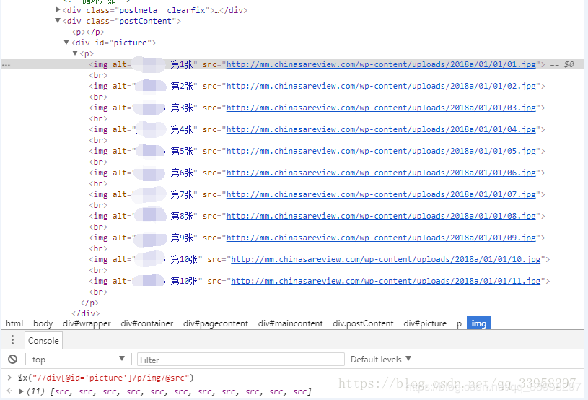Viewport: 588px width, 400px height.
Task: Click body in the breadcrumb bar
Action: click(x=43, y=323)
